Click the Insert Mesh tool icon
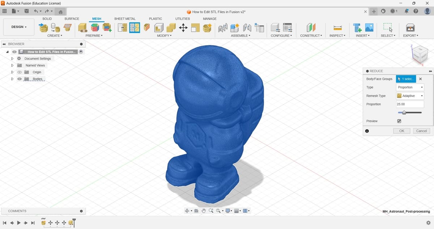 click(x=43, y=27)
